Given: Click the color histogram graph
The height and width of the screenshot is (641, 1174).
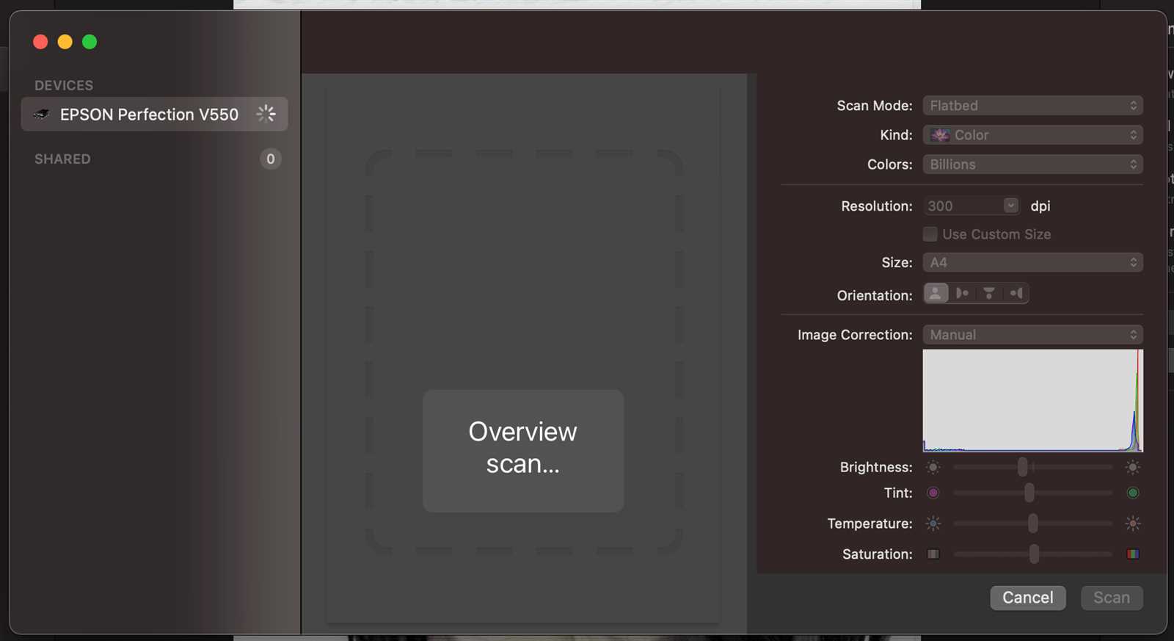Looking at the screenshot, I should [x=1032, y=400].
